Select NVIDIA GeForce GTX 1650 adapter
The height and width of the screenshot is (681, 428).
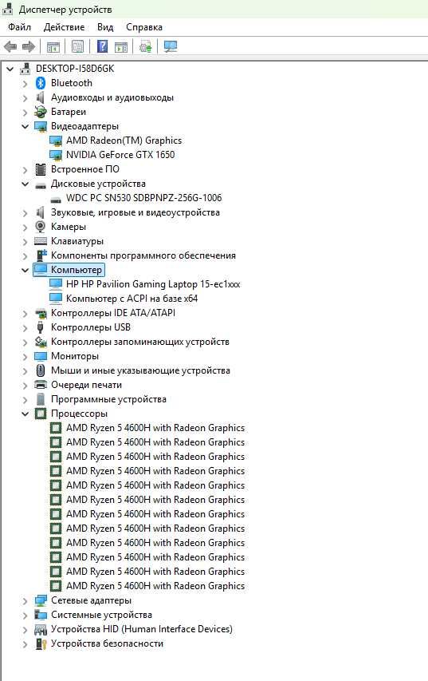(120, 155)
